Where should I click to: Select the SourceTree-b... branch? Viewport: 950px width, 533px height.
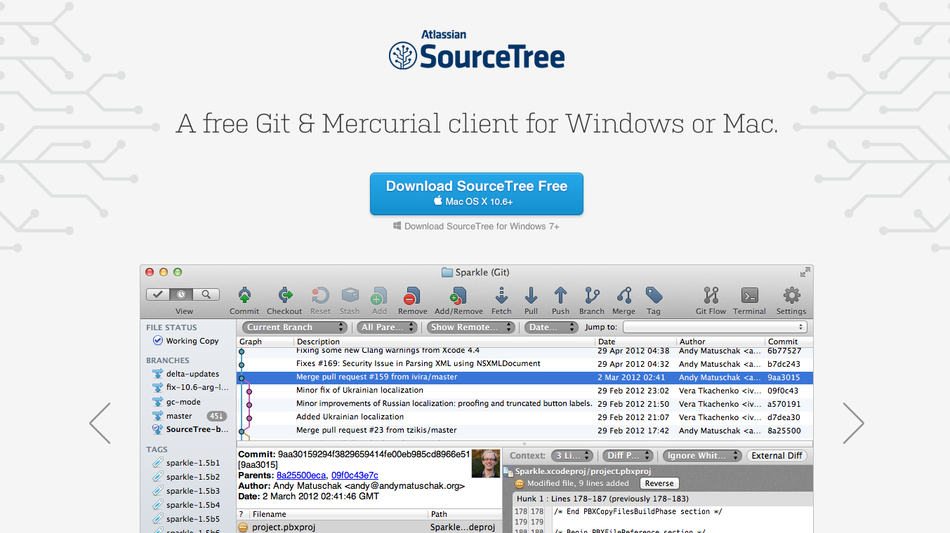tap(190, 429)
